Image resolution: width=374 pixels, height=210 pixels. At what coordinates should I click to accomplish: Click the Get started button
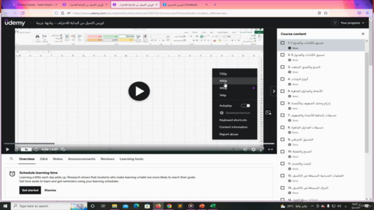[x=30, y=190]
